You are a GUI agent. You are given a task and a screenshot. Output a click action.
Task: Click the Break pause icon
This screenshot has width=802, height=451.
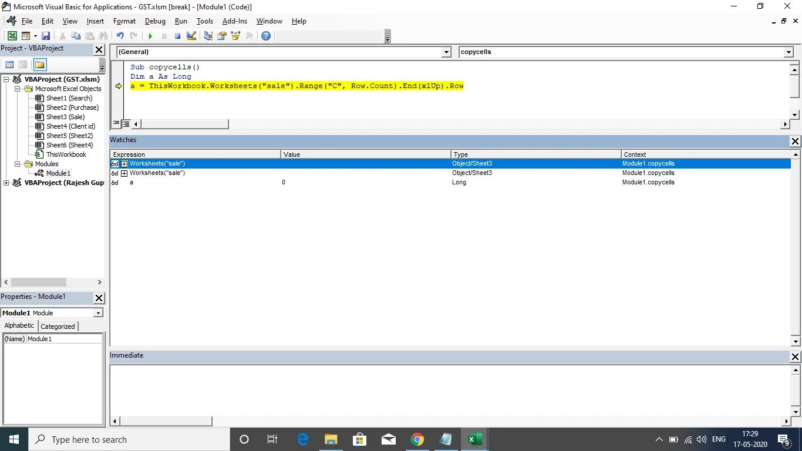pyautogui.click(x=164, y=36)
